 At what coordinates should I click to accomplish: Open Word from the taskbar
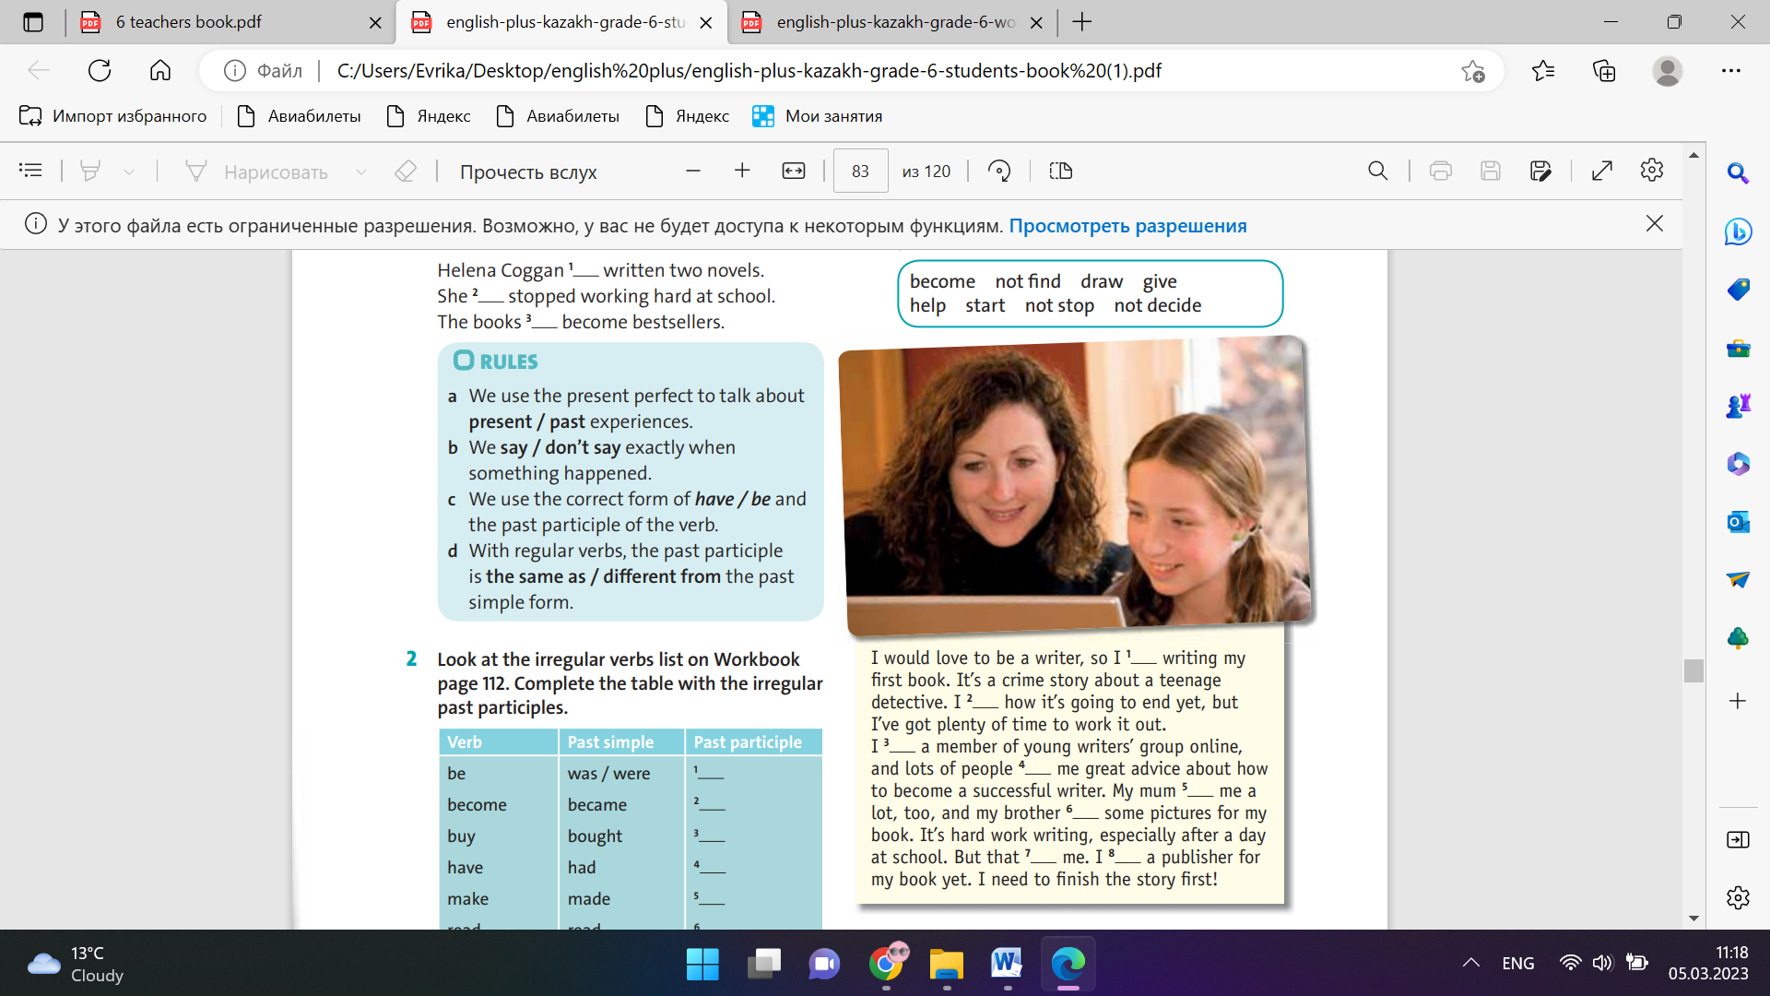click(x=1007, y=965)
